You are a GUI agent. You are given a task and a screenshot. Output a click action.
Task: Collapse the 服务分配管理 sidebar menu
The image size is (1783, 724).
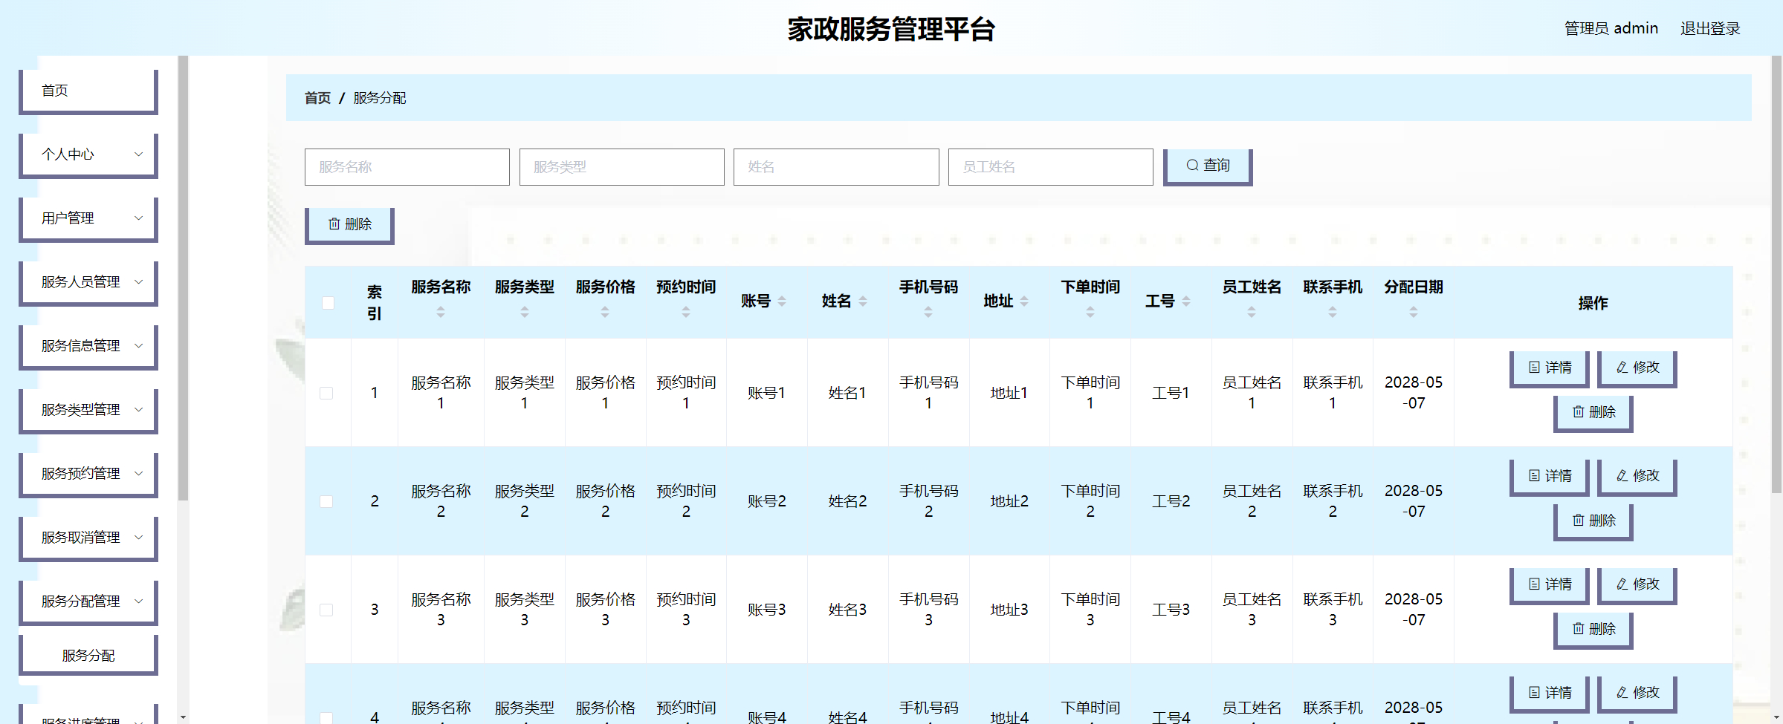point(88,601)
